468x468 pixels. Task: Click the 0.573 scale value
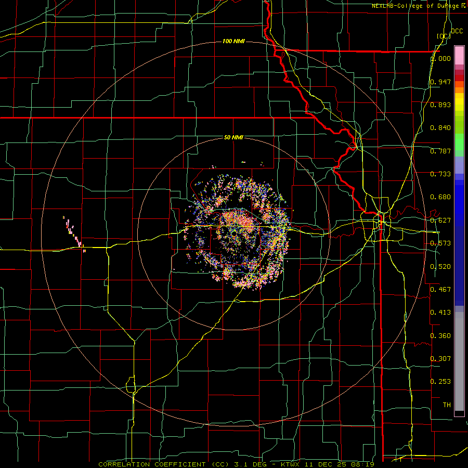(440, 243)
